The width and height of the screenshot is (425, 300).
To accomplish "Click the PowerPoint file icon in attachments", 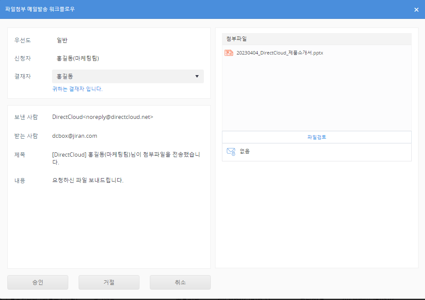I will pyautogui.click(x=228, y=53).
